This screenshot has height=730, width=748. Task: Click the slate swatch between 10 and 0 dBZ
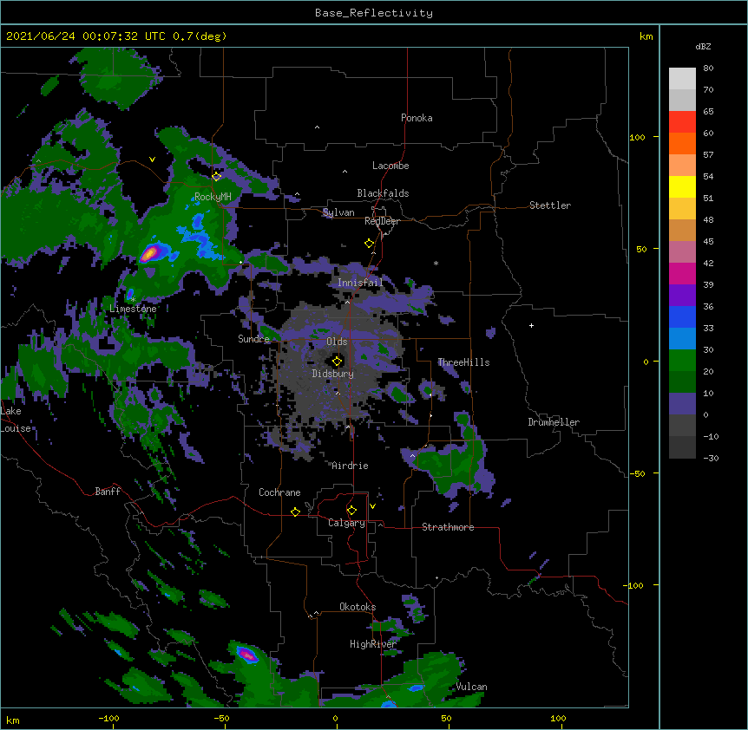[x=682, y=404]
